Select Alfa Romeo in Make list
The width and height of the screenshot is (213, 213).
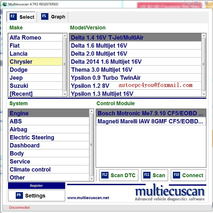point(35,37)
